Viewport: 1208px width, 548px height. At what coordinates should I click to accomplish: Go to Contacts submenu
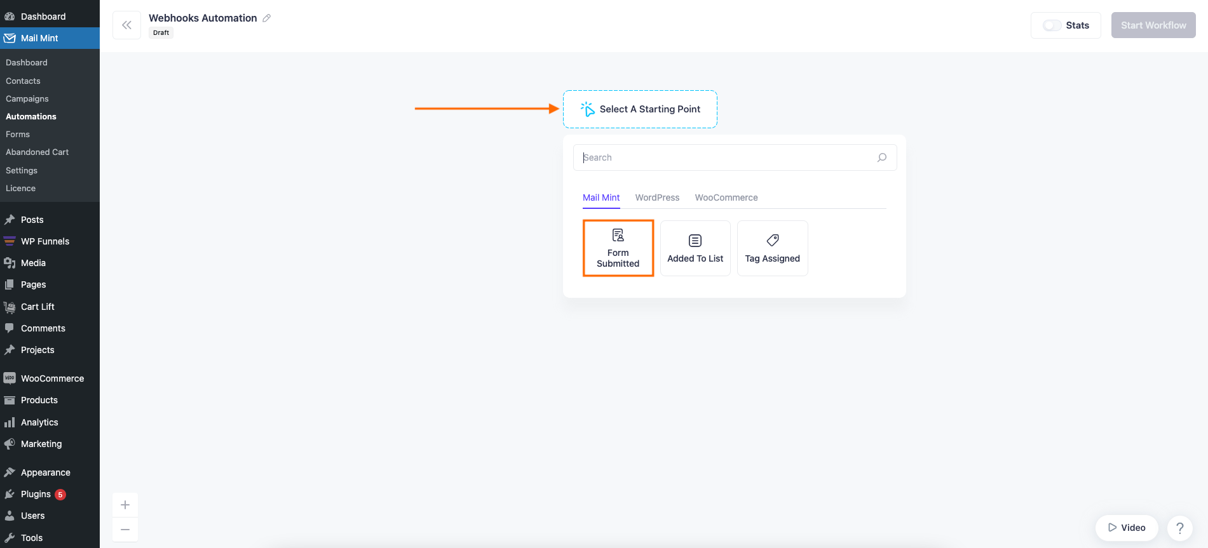pos(23,81)
